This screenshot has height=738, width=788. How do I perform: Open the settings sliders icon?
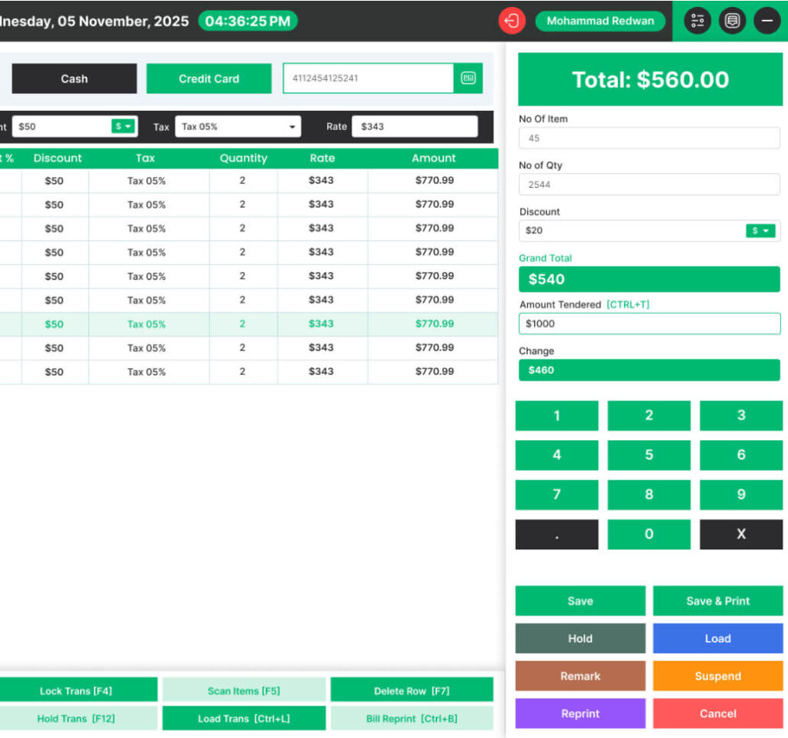pyautogui.click(x=697, y=21)
